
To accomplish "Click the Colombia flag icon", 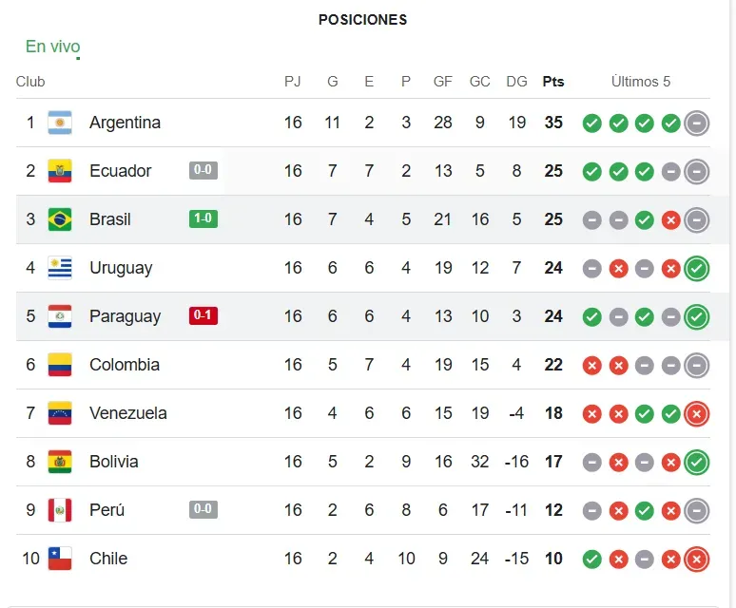I will pos(60,365).
